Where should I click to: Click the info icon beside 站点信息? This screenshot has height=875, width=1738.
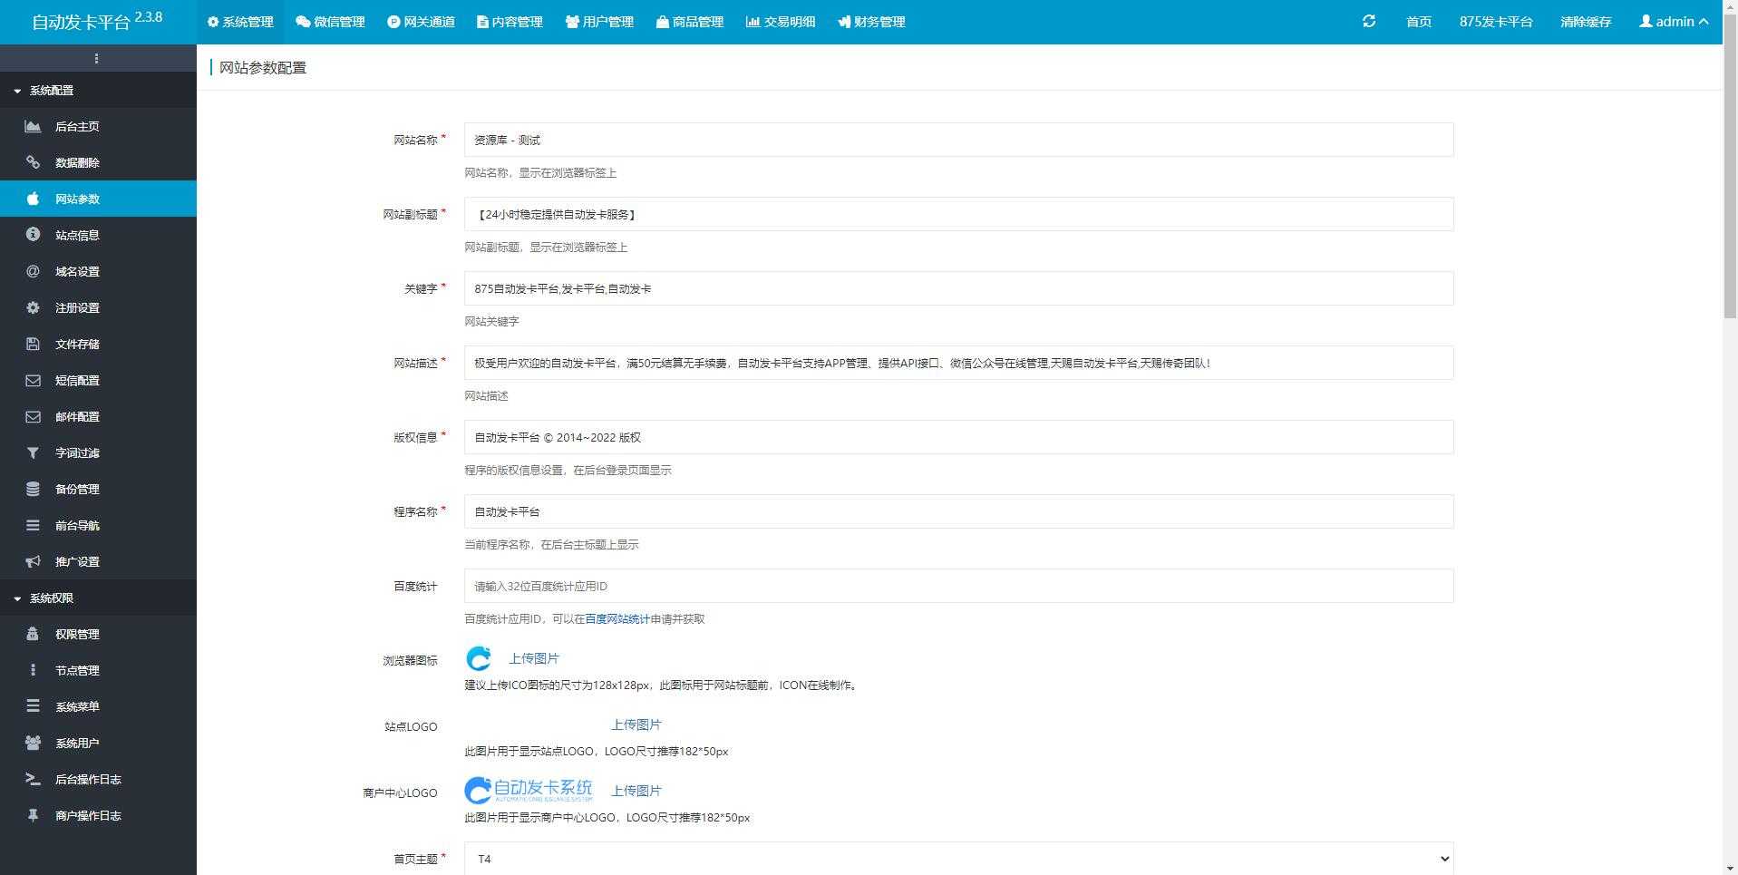click(x=33, y=234)
